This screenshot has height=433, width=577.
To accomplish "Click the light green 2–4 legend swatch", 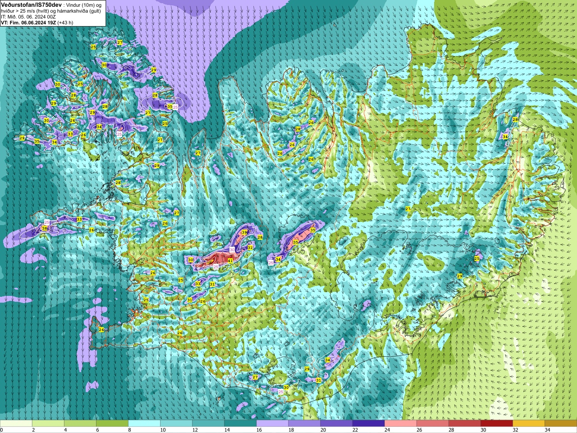I will 48,424.
